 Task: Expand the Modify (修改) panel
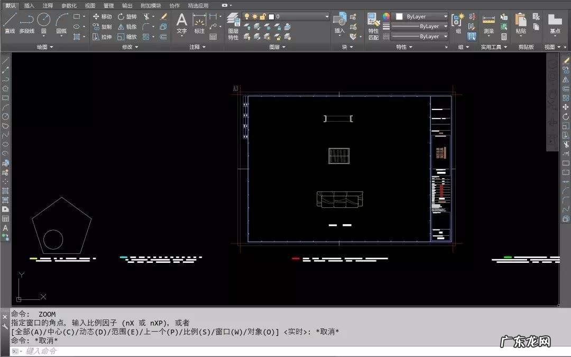click(130, 47)
